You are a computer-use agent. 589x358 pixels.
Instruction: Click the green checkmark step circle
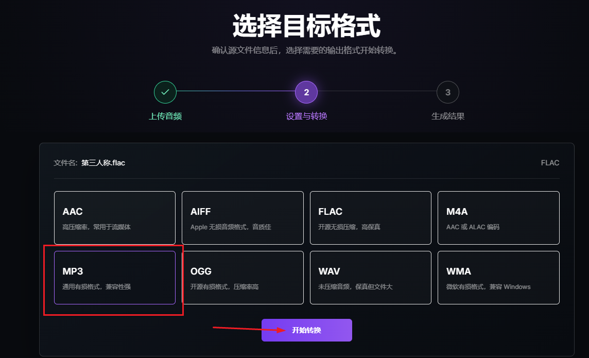tap(165, 92)
